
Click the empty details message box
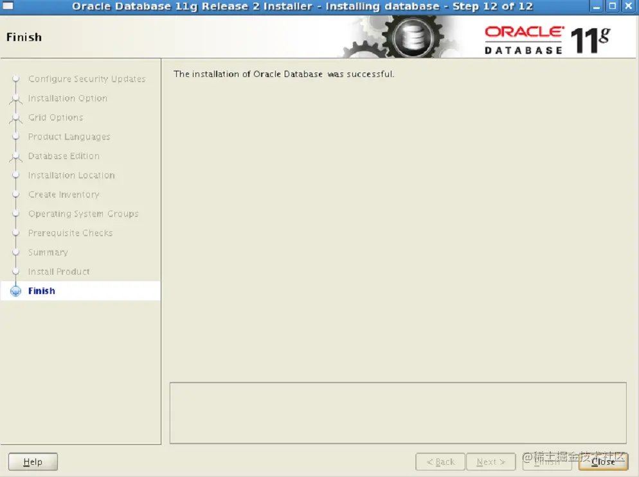[398, 413]
